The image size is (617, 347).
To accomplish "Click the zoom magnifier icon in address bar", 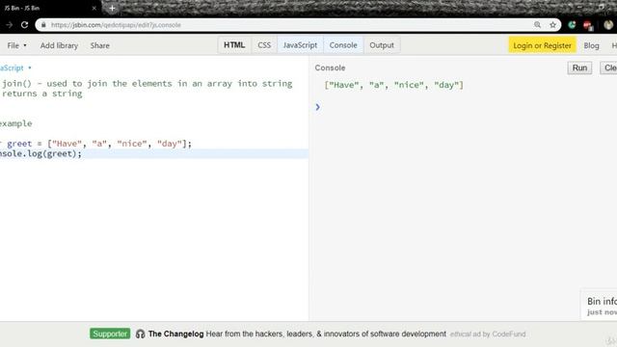I will click(x=537, y=25).
